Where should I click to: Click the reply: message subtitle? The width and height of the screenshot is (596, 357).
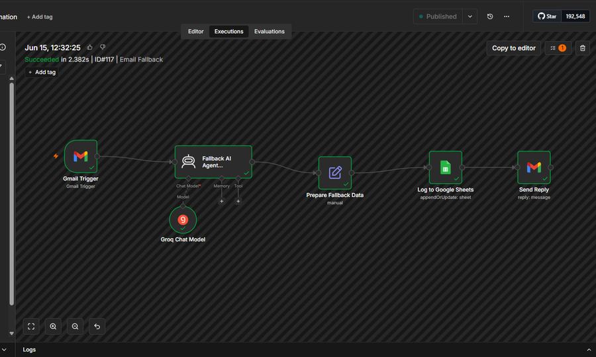[534, 197]
